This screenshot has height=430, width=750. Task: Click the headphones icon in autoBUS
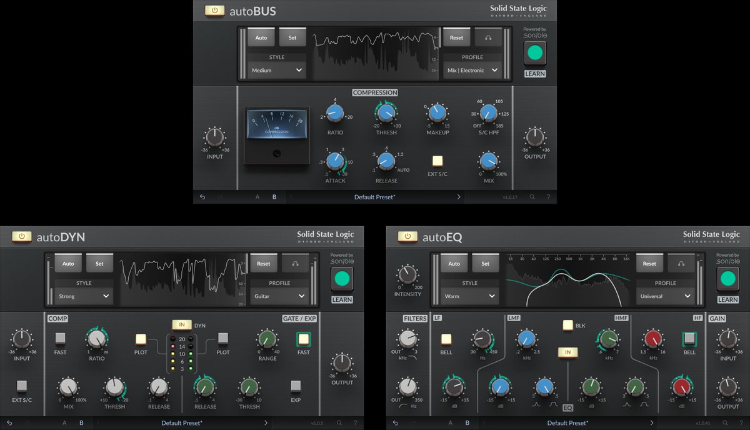tap(487, 37)
